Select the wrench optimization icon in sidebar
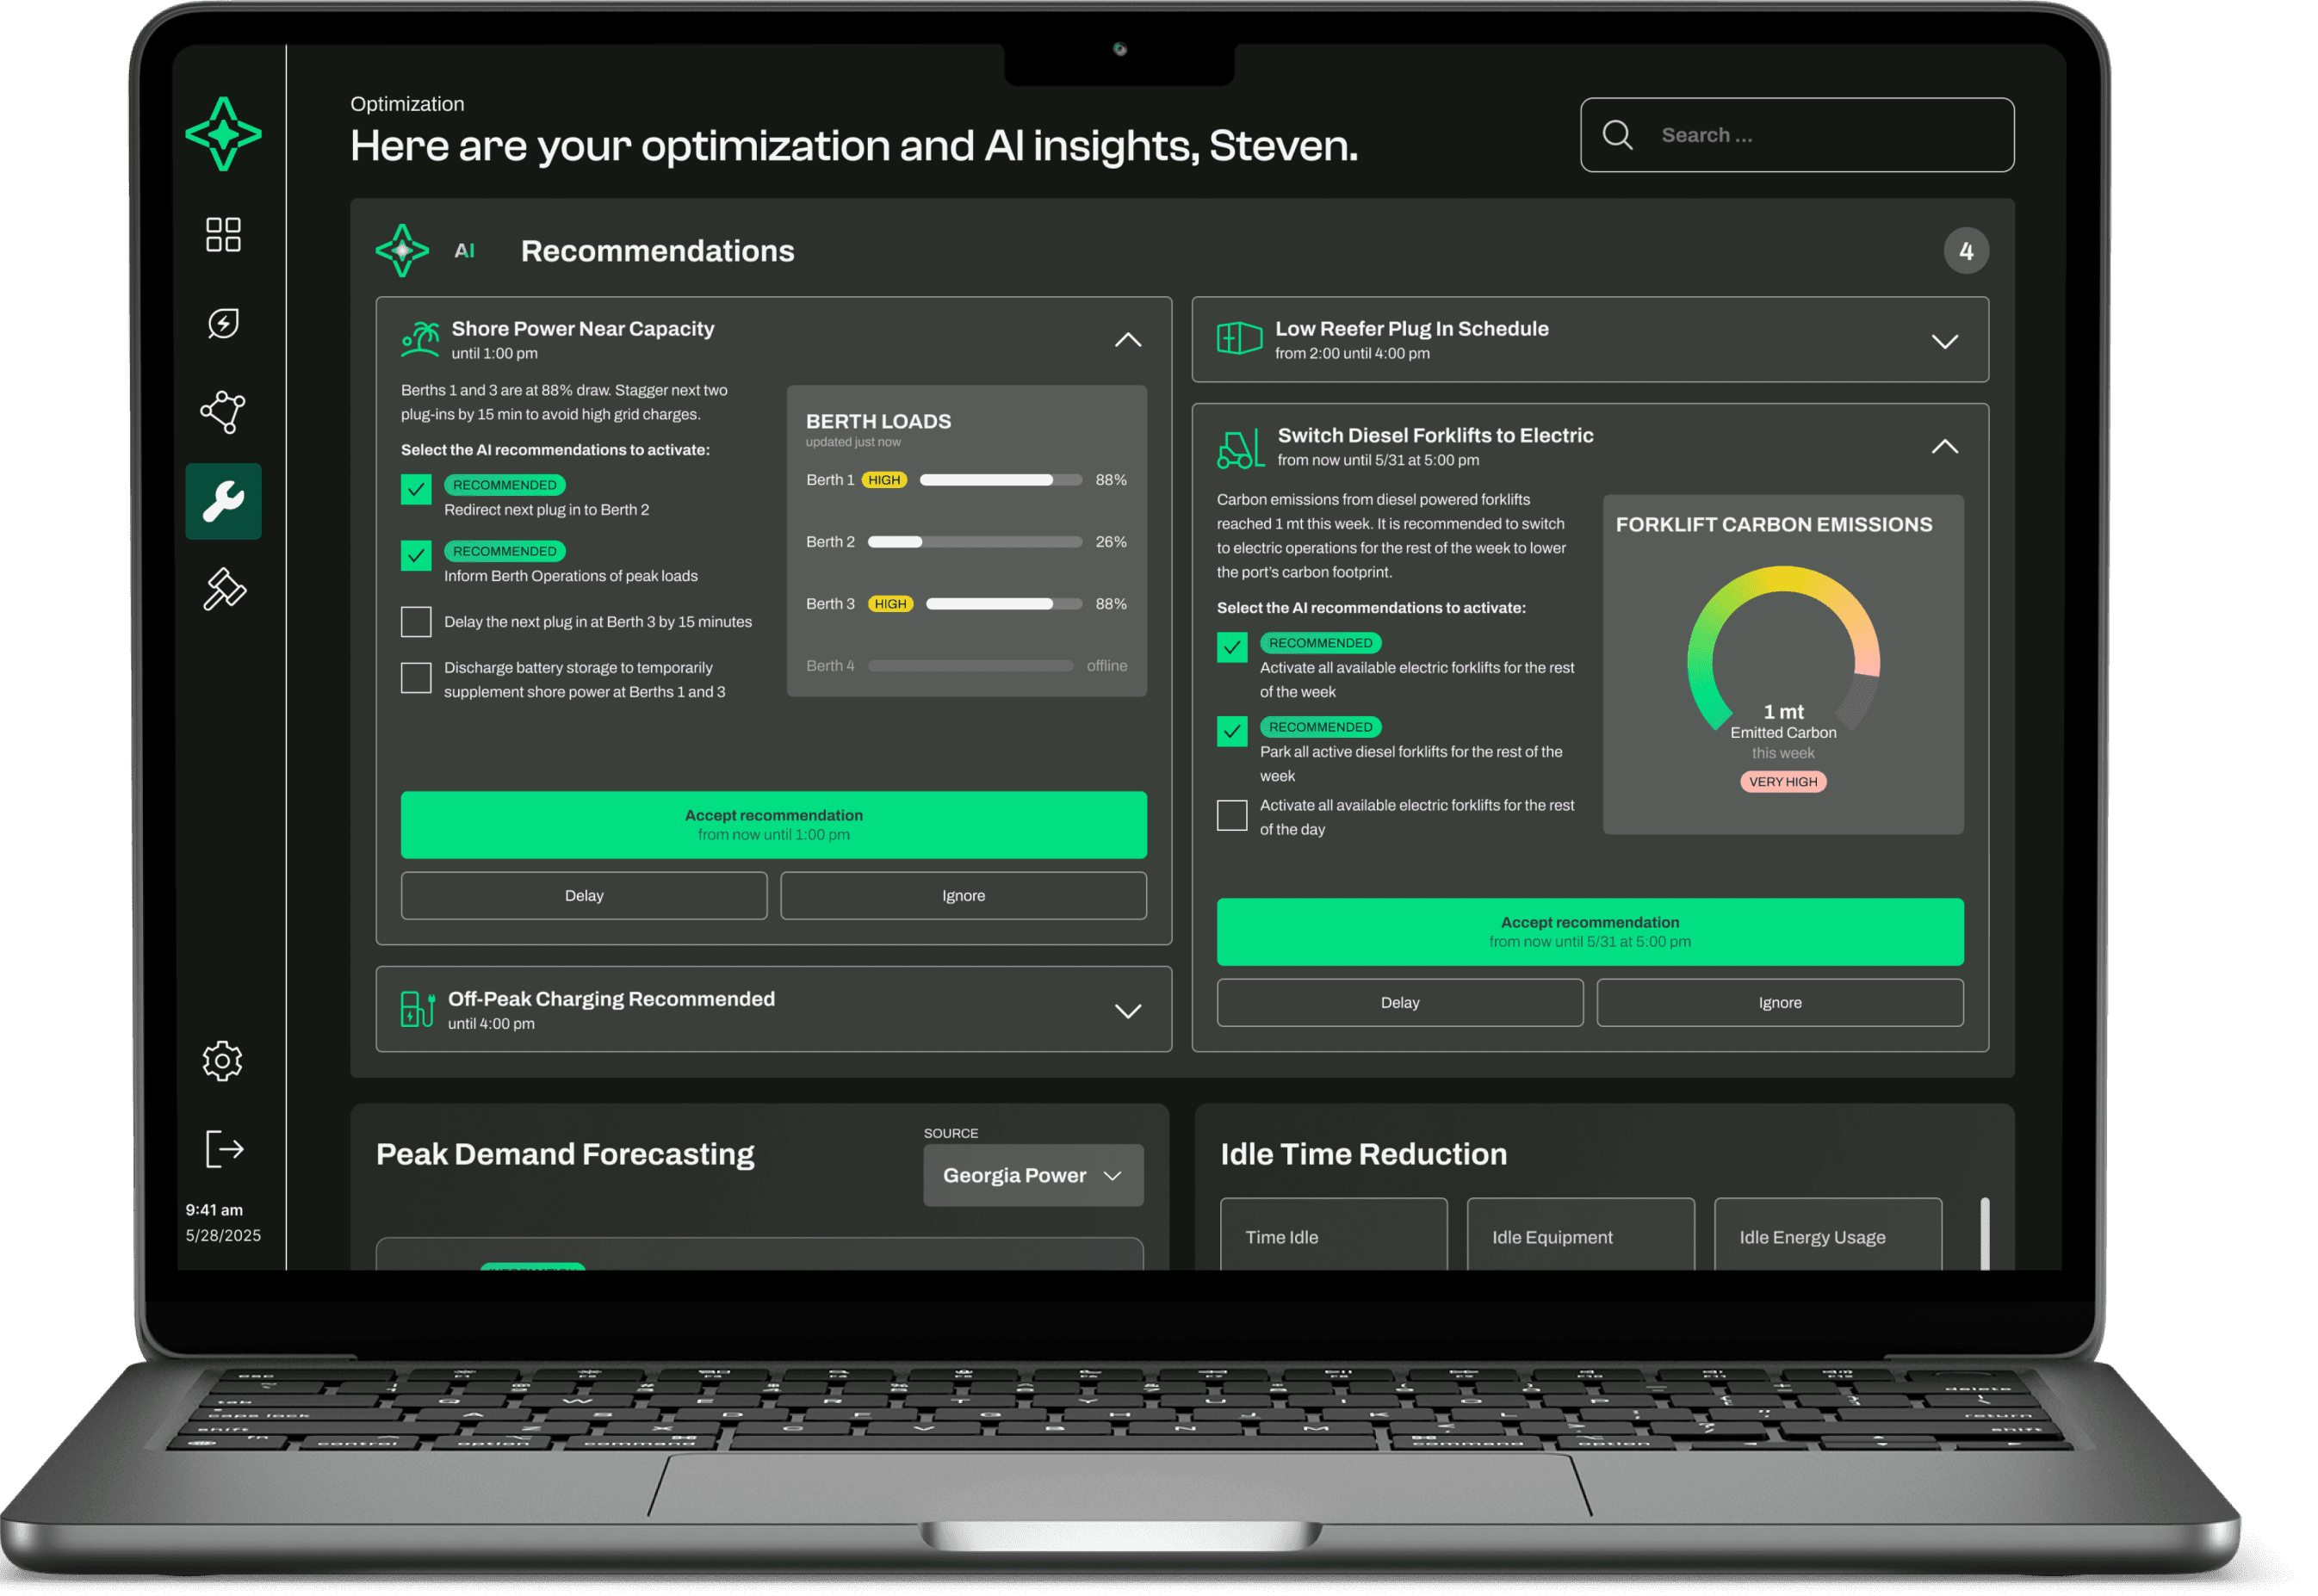Screen dimensions: 2318x1596 (223, 501)
